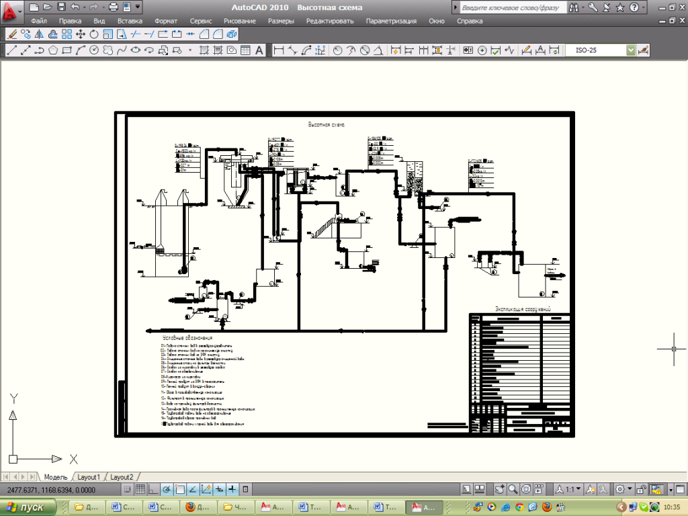Select the Ellipse tool

pyautogui.click(x=135, y=50)
